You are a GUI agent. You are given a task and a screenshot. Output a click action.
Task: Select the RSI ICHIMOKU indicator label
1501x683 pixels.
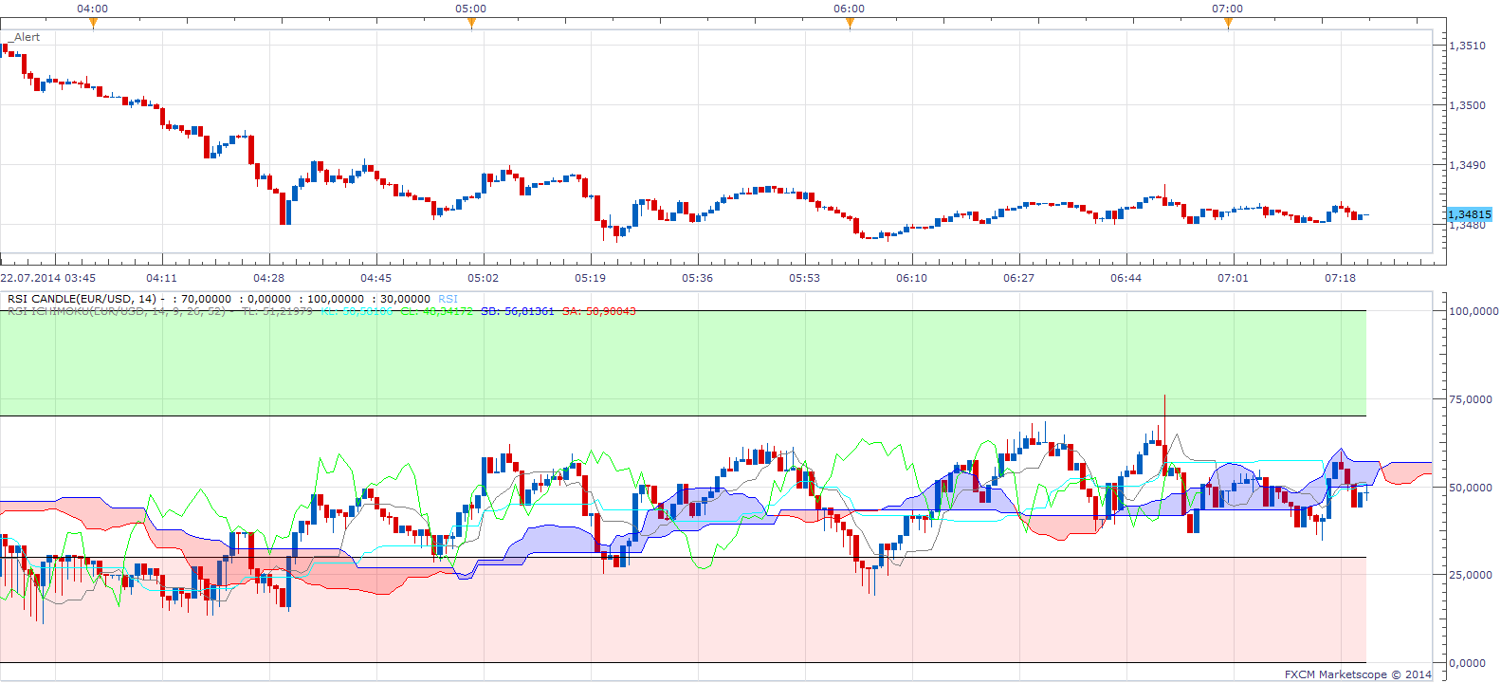pyautogui.click(x=116, y=311)
